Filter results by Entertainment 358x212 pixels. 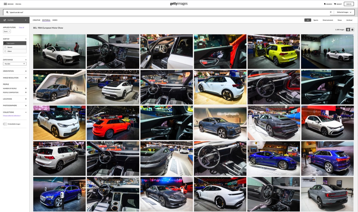pyautogui.click(x=328, y=20)
